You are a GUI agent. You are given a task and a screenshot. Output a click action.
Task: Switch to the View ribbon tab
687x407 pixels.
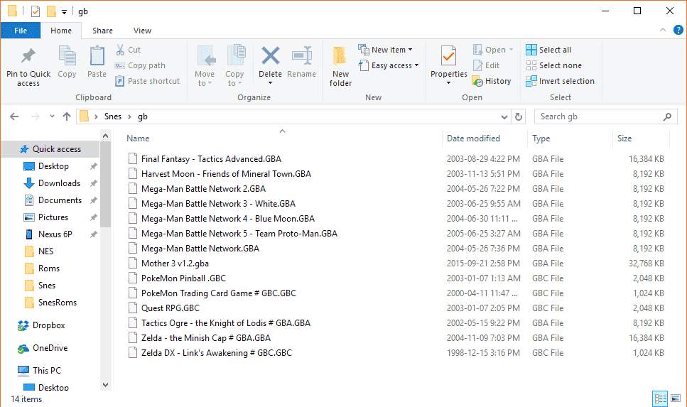pyautogui.click(x=142, y=31)
